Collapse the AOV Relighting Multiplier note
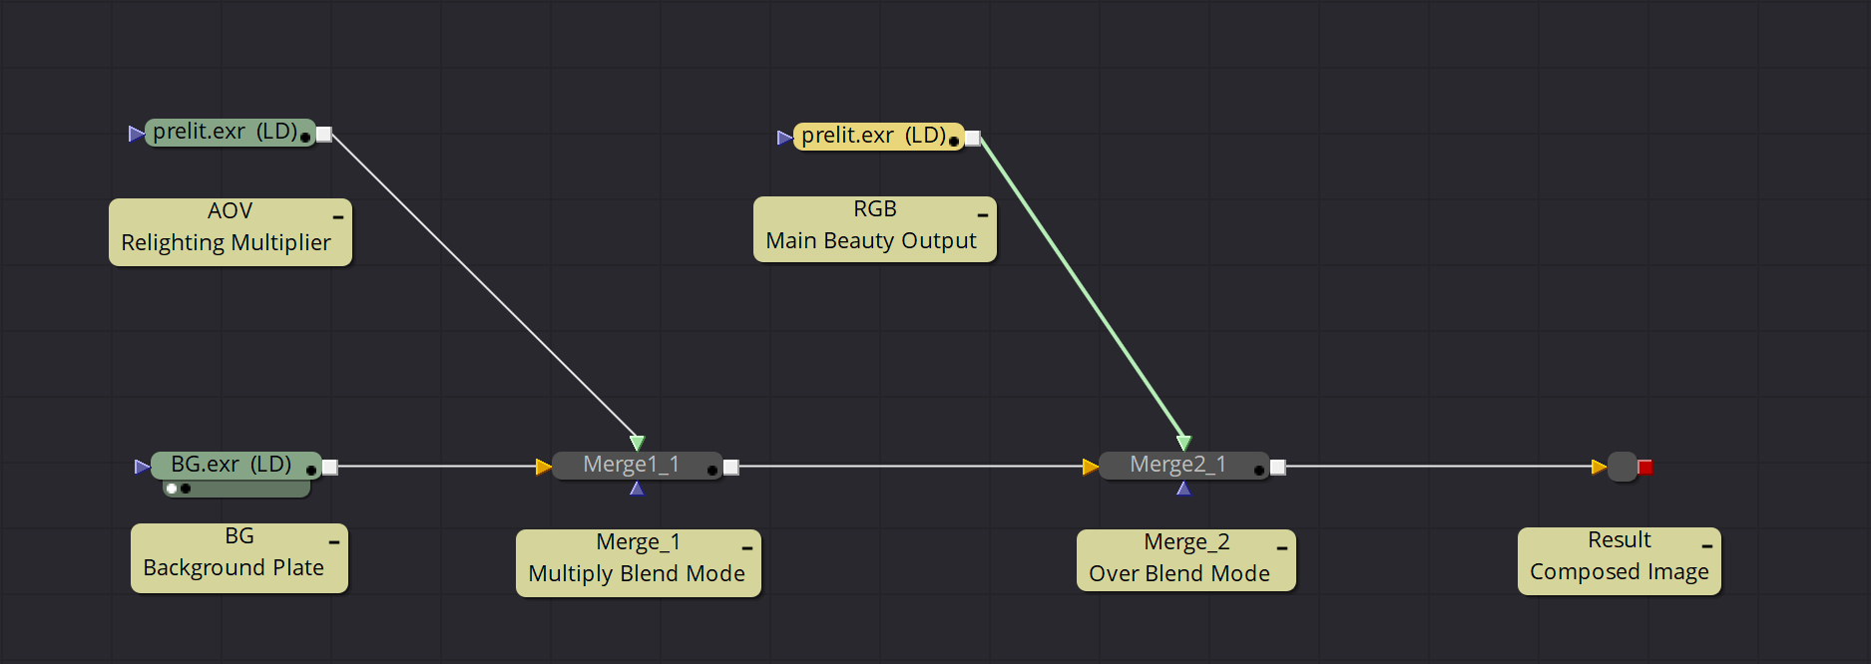Viewport: 1871px width, 664px height. [x=338, y=216]
